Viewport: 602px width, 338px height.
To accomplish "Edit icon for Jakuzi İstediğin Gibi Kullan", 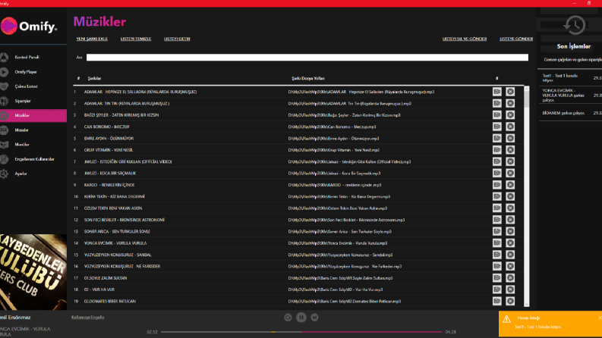I will [x=496, y=161].
